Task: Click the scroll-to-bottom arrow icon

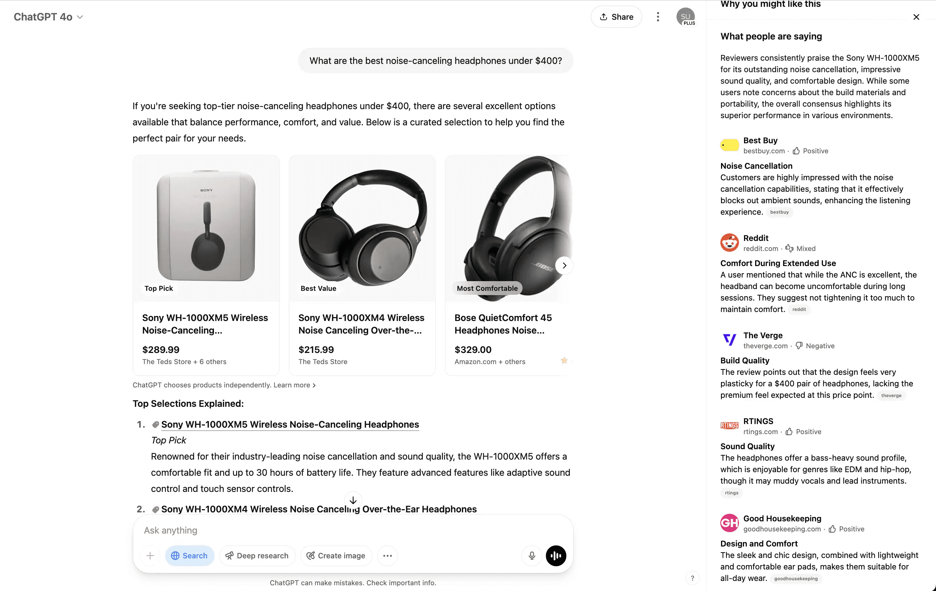Action: 353,500
